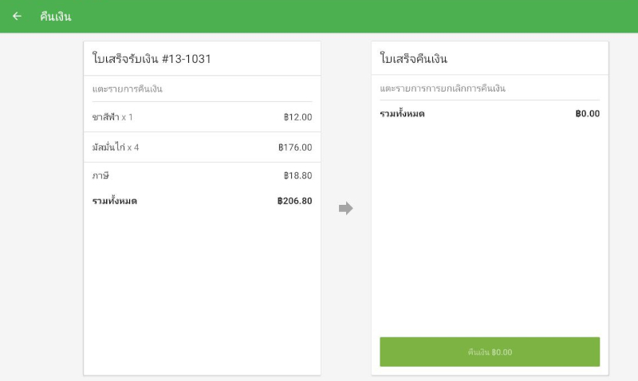Click the ฿0.00 refund total
The width and height of the screenshot is (638, 381).
pyautogui.click(x=587, y=114)
